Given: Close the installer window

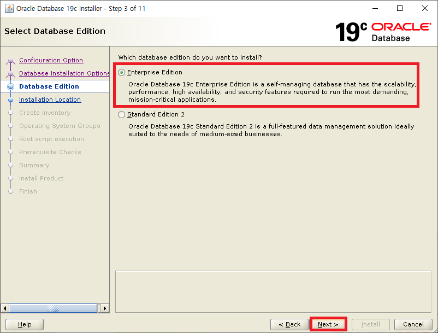Looking at the screenshot, I should click(424, 8).
